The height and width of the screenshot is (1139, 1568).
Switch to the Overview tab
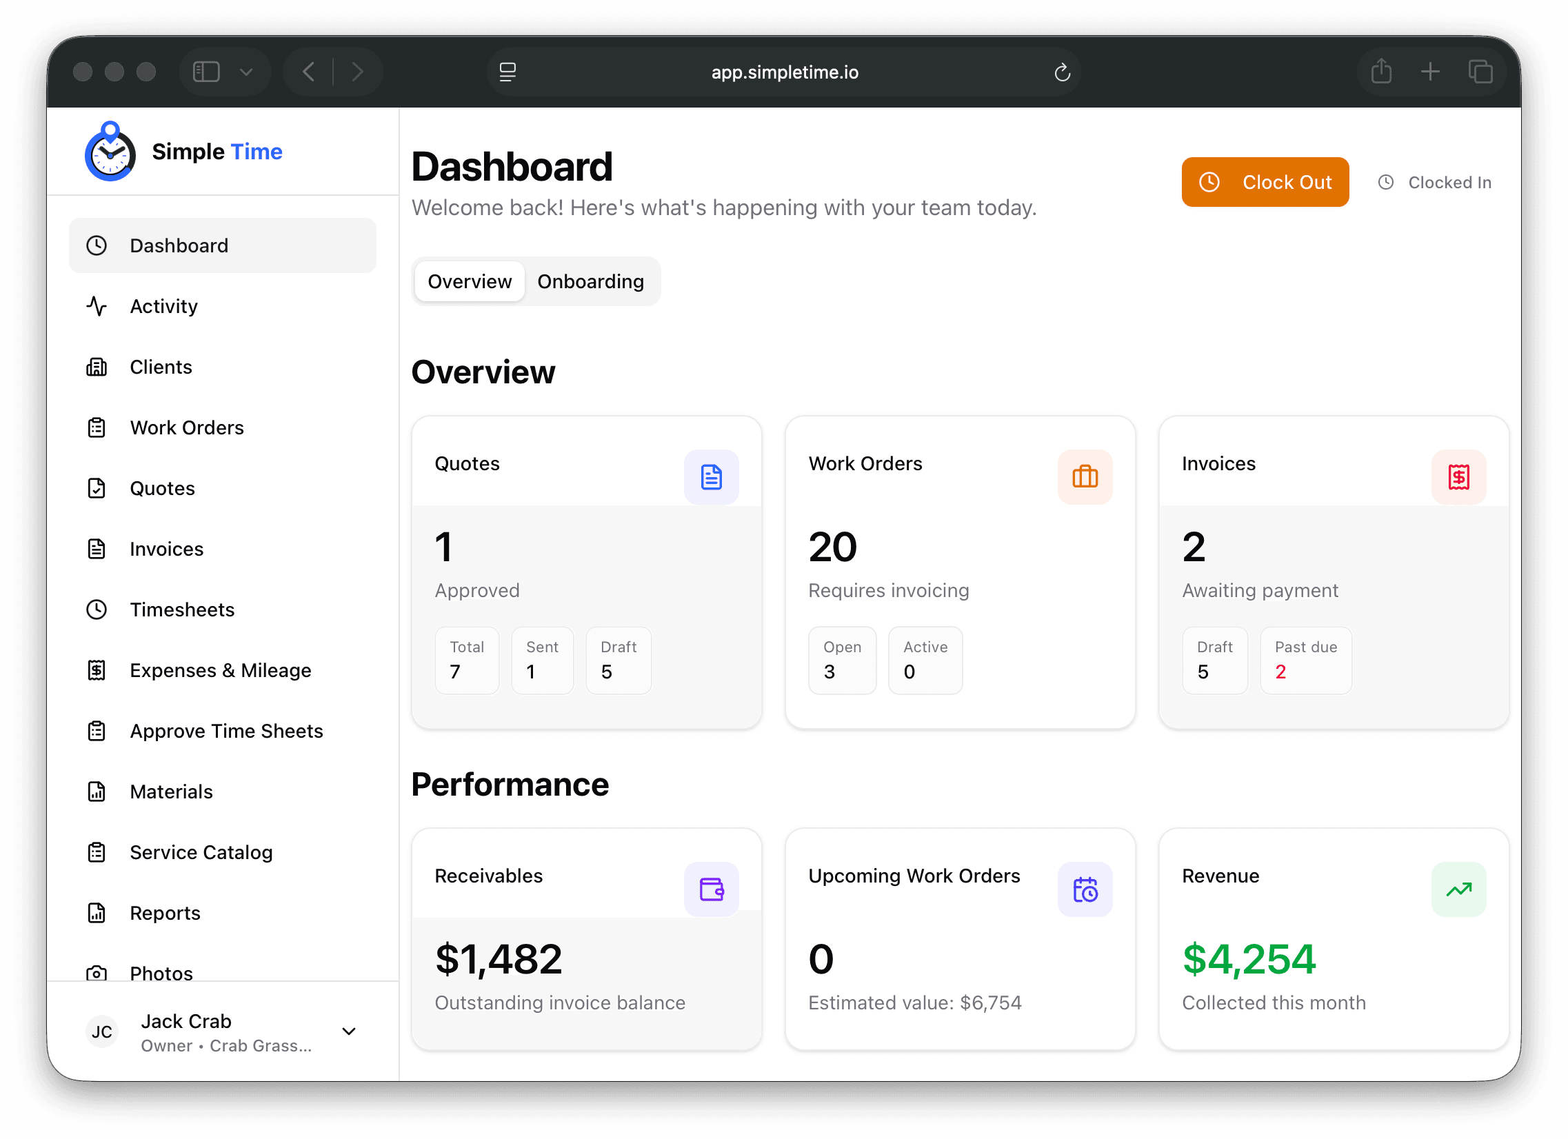[x=470, y=282]
